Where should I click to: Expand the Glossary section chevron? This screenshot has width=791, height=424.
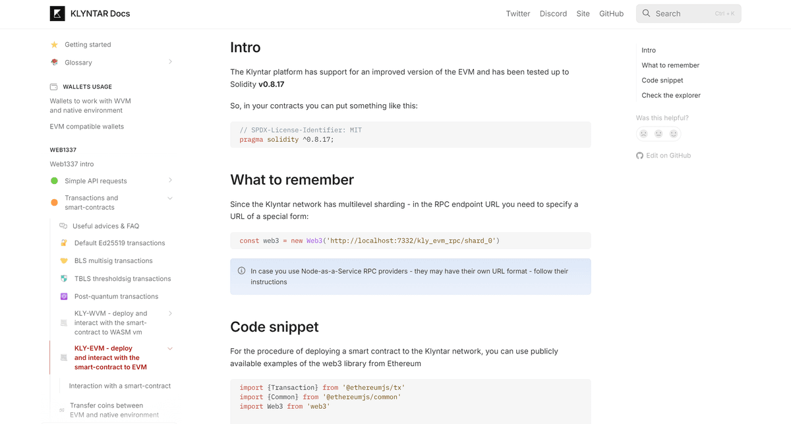click(x=170, y=62)
